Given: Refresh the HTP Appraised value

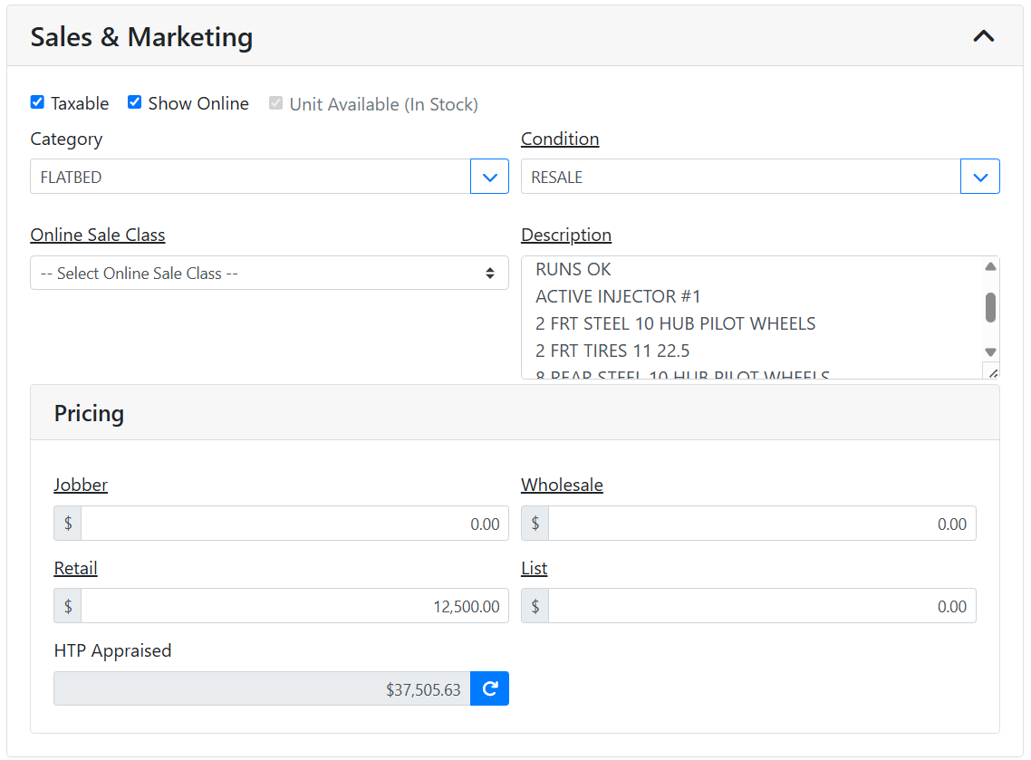Looking at the screenshot, I should [x=489, y=688].
